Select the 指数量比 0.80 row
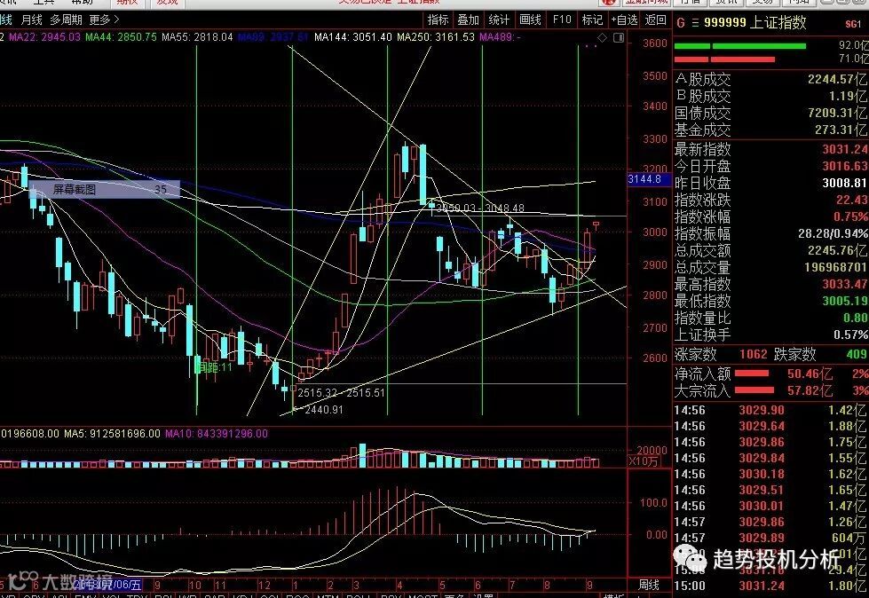The width and height of the screenshot is (869, 598). point(770,318)
